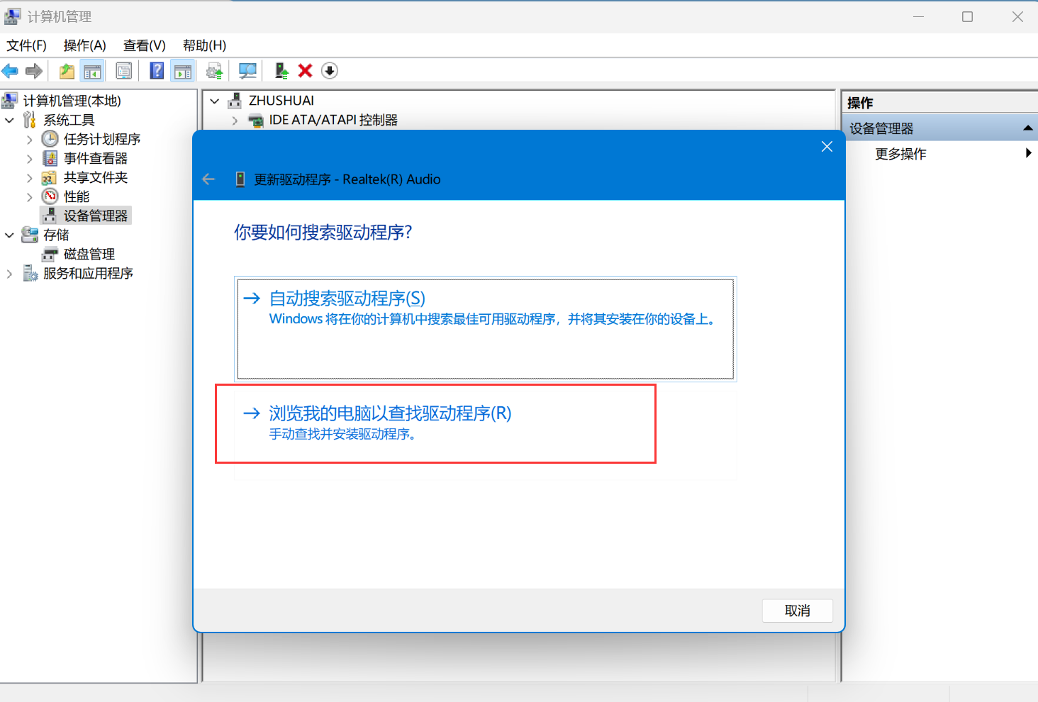Collapse the 存储 node chevron
The width and height of the screenshot is (1038, 702).
(x=9, y=235)
